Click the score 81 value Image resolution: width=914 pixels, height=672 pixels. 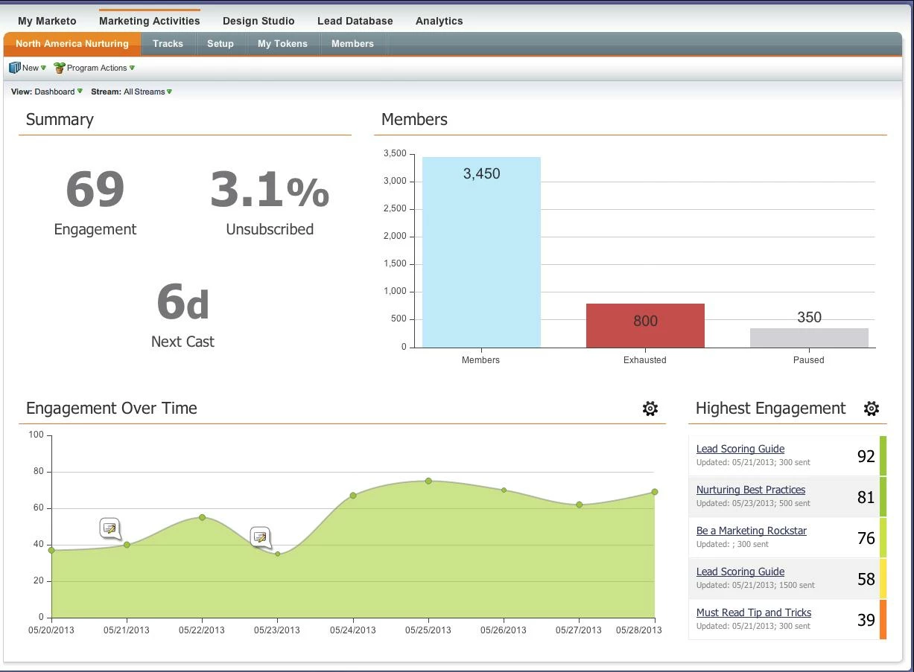pos(866,497)
